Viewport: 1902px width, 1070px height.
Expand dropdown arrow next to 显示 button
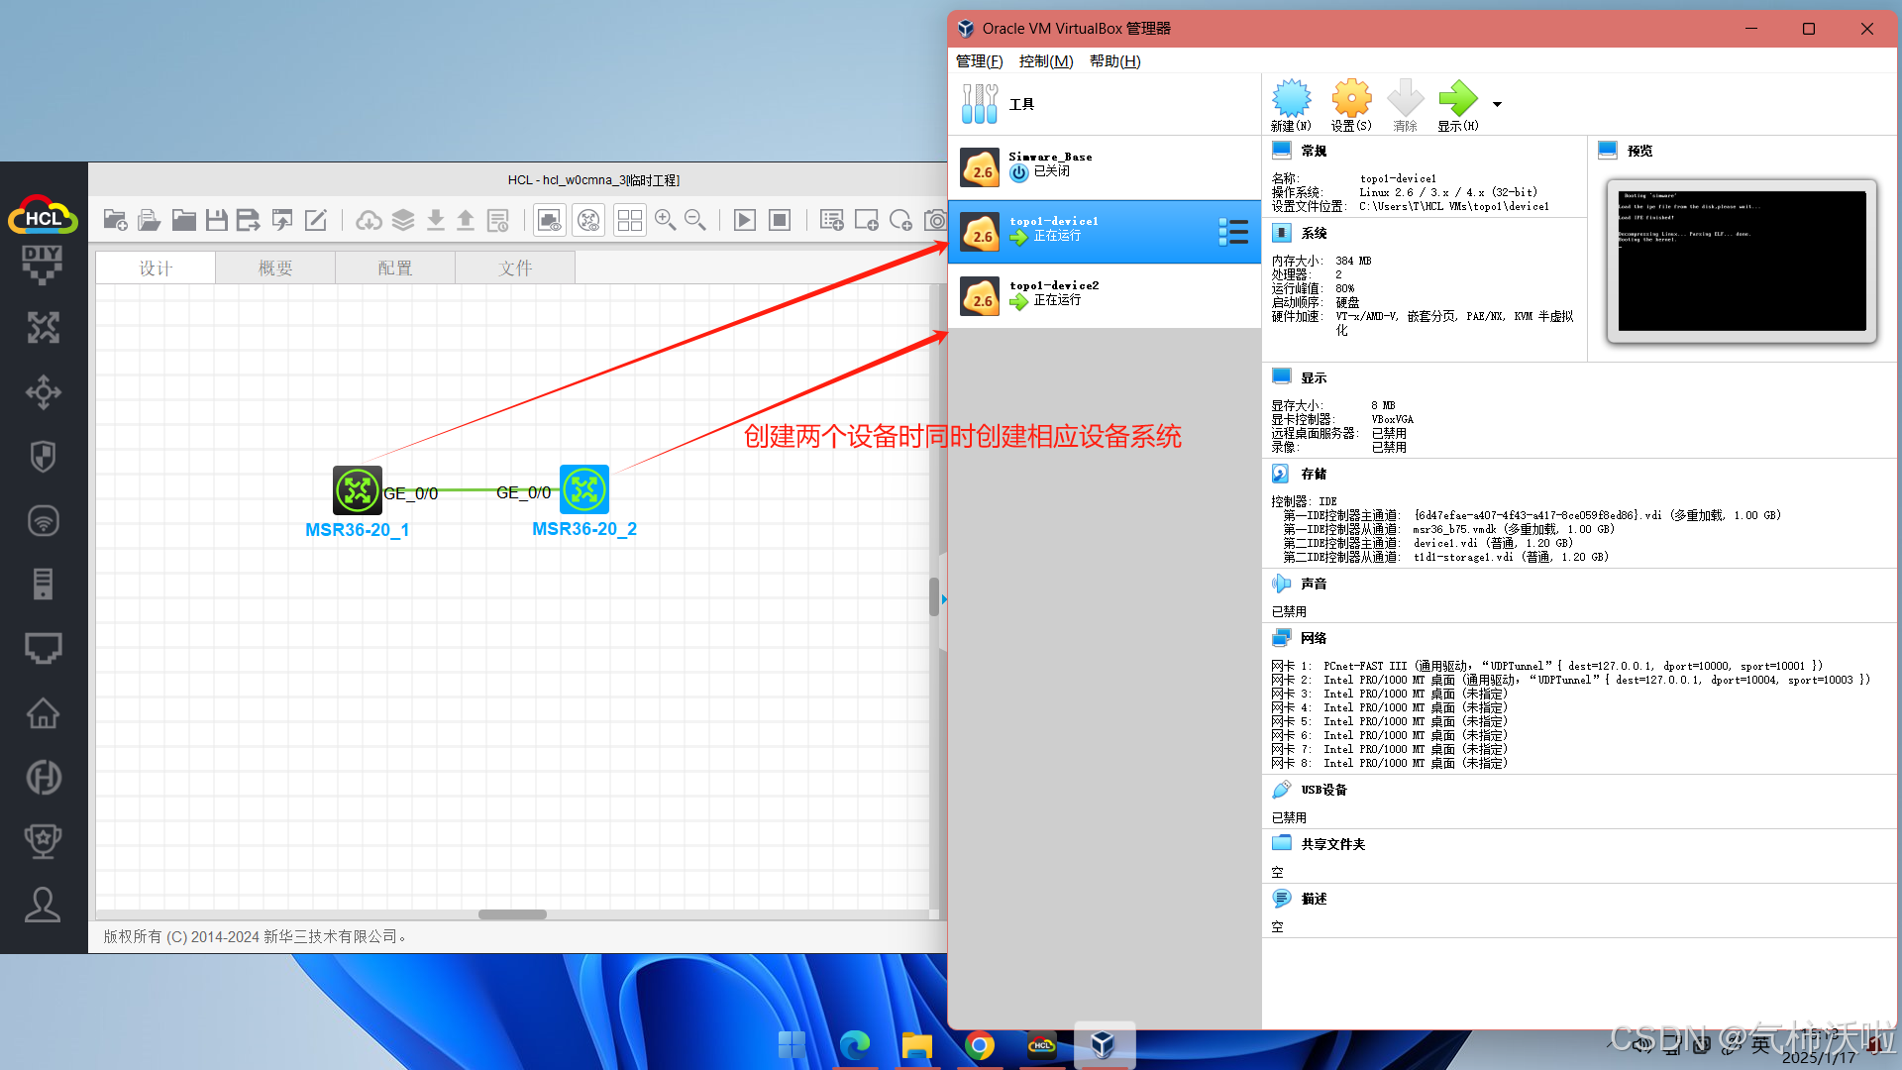pos(1497,104)
